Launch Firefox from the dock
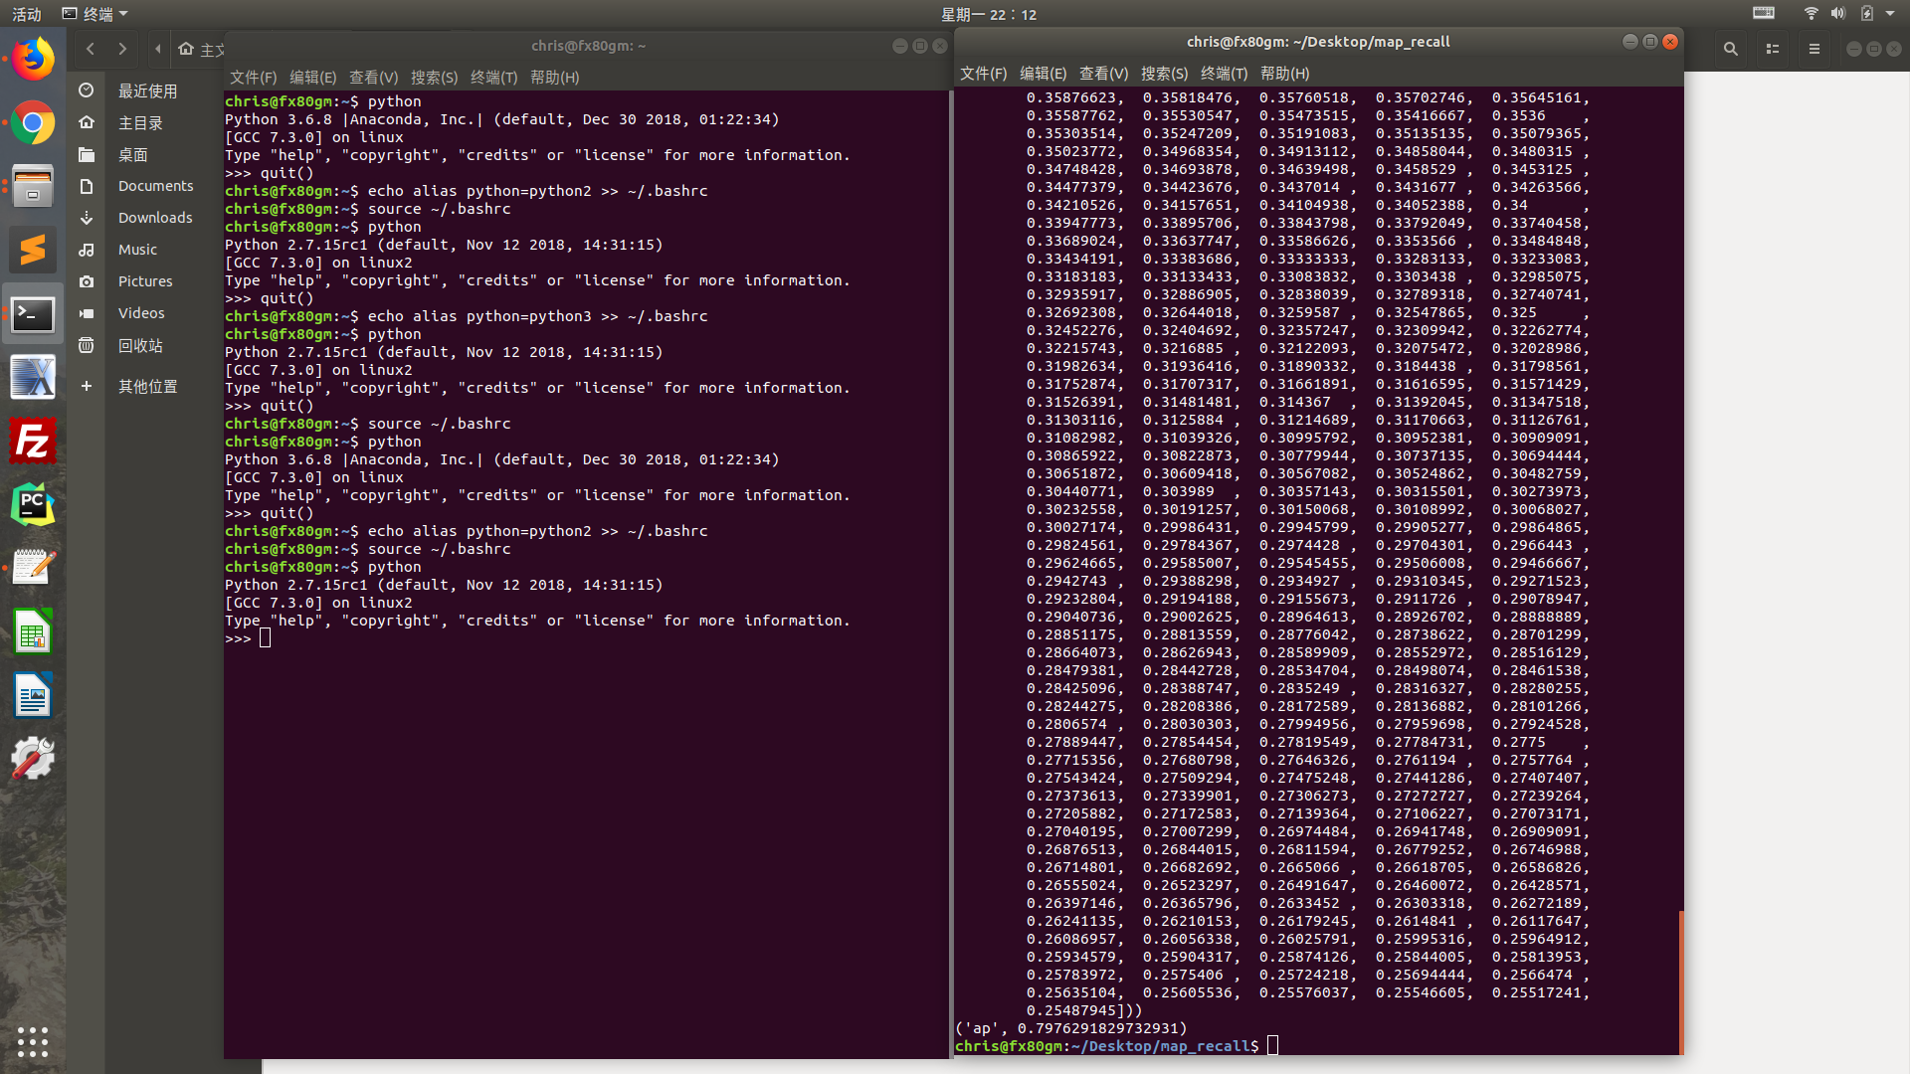 (x=33, y=58)
